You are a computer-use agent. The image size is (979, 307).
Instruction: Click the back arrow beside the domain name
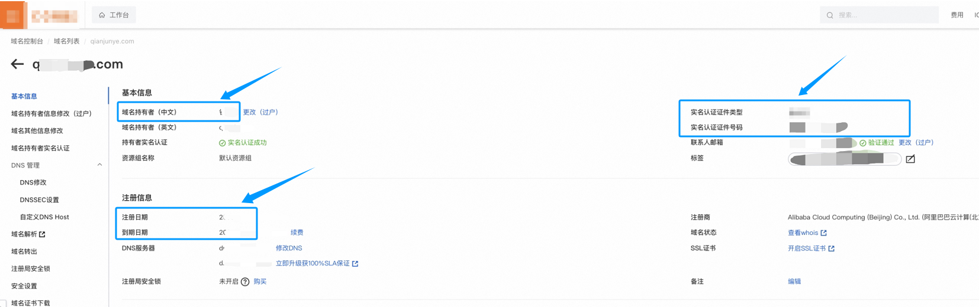click(x=17, y=64)
